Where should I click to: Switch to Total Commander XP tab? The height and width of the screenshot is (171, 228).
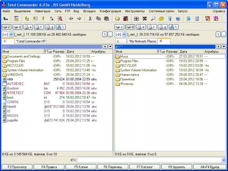[30, 41]
